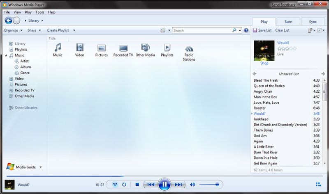The image size is (329, 194).
Task: Go to previous list with left arrow
Action: pyautogui.click(x=255, y=74)
